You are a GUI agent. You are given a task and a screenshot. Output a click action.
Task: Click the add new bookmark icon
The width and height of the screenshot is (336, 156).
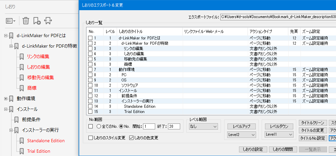[37, 21]
